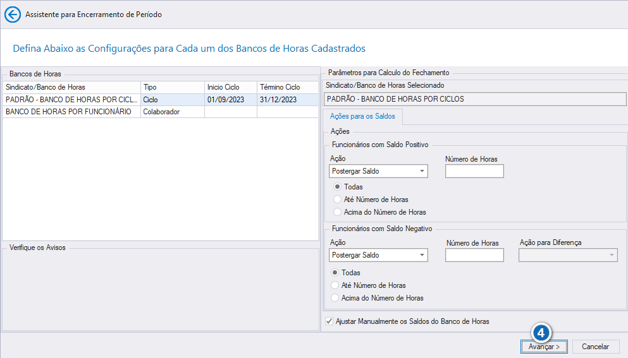Go back using the circular arrow icon
The width and height of the screenshot is (628, 358).
click(13, 15)
